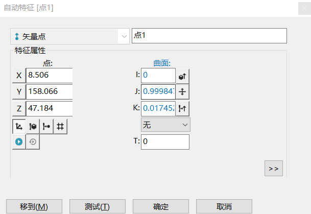Click the vector point icon in feature type box
Screen dimensions: 311x214
click(x=17, y=36)
